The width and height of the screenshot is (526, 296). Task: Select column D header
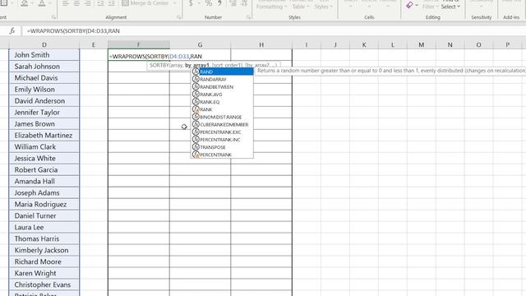44,44
